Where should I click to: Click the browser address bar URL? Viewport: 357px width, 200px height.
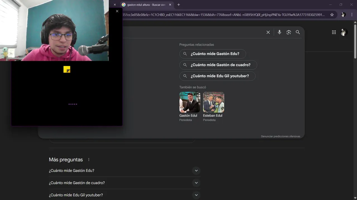pyautogui.click(x=223, y=15)
